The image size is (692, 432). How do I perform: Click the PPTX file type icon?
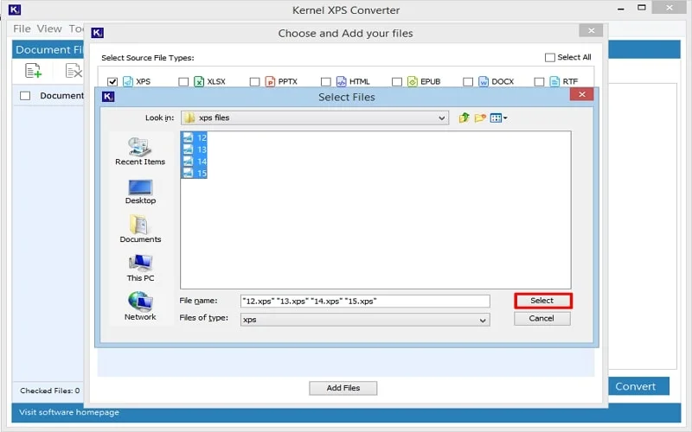click(x=270, y=81)
